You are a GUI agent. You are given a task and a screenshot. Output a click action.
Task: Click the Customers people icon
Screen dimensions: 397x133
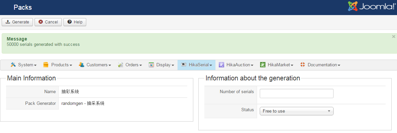coord(82,65)
